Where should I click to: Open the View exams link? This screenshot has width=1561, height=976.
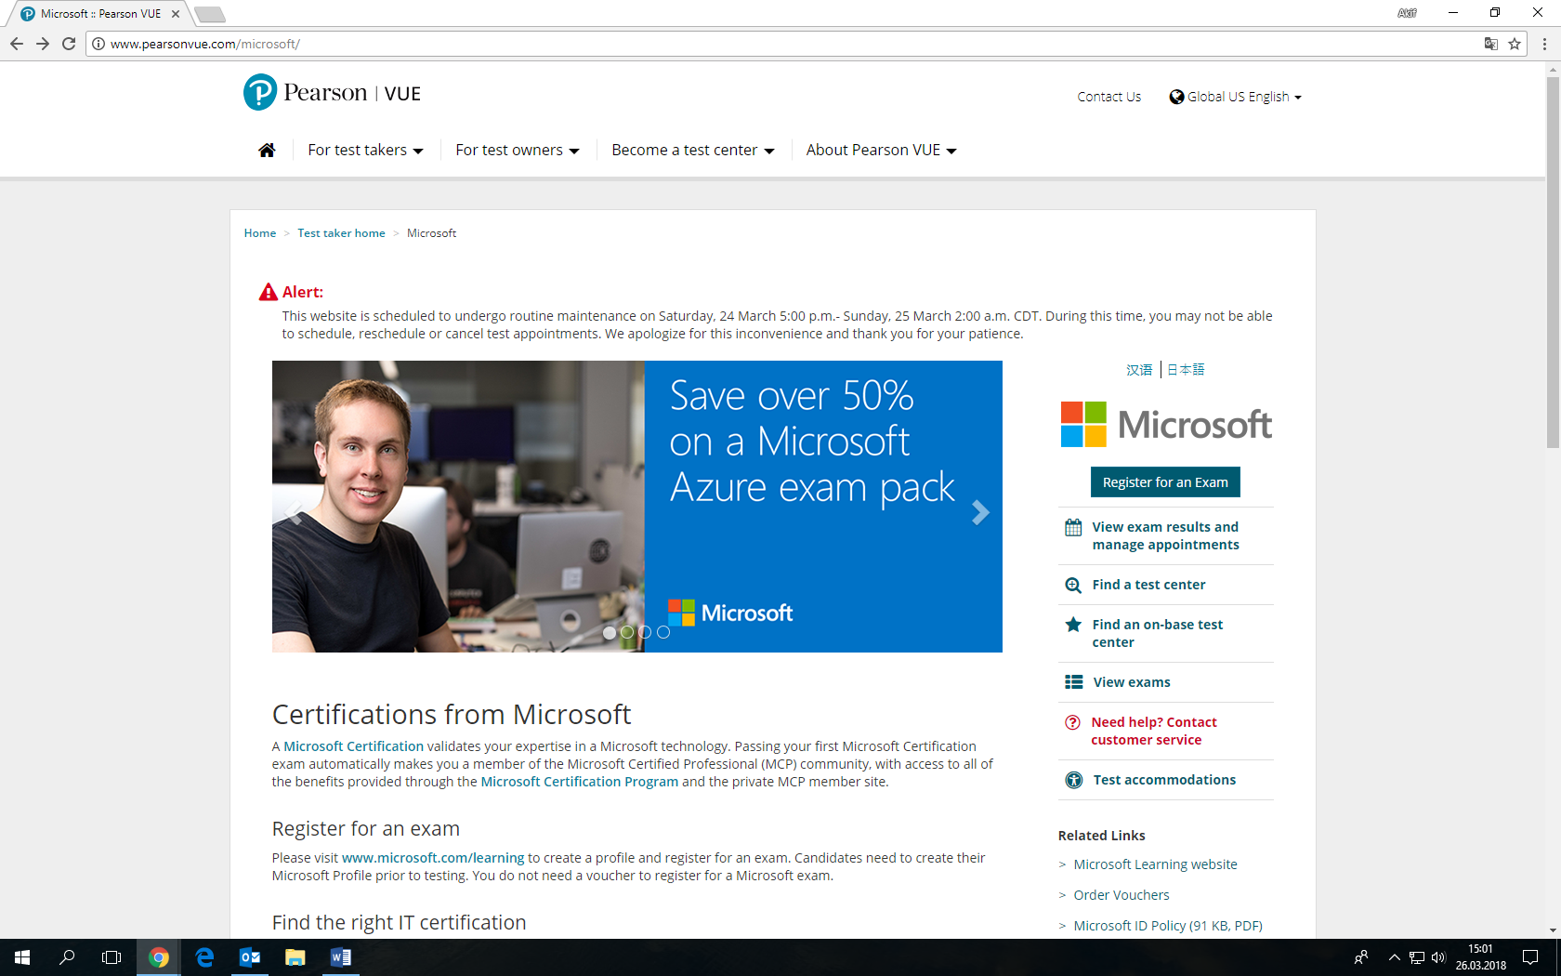coord(1132,682)
